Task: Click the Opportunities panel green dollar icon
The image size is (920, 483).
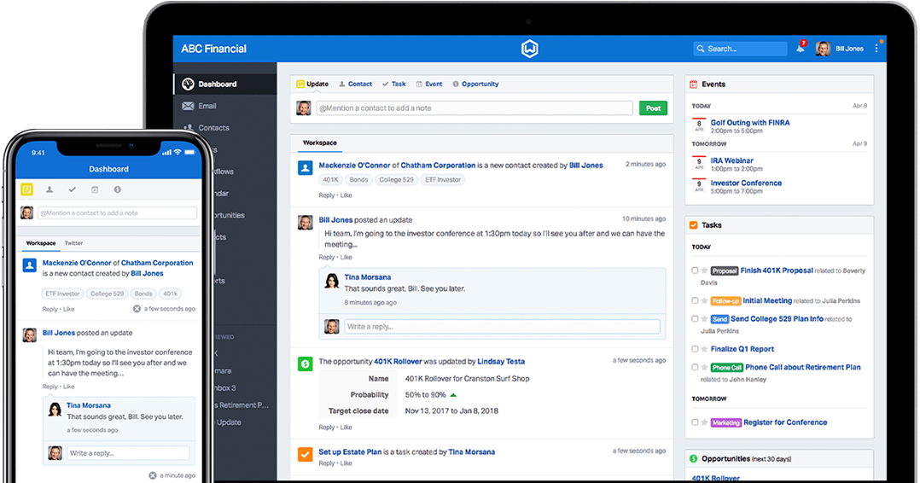Action: [694, 459]
